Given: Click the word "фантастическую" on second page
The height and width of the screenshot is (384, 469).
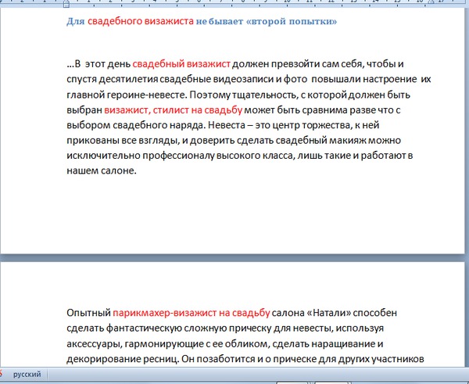Looking at the screenshot, I should pos(144,328).
